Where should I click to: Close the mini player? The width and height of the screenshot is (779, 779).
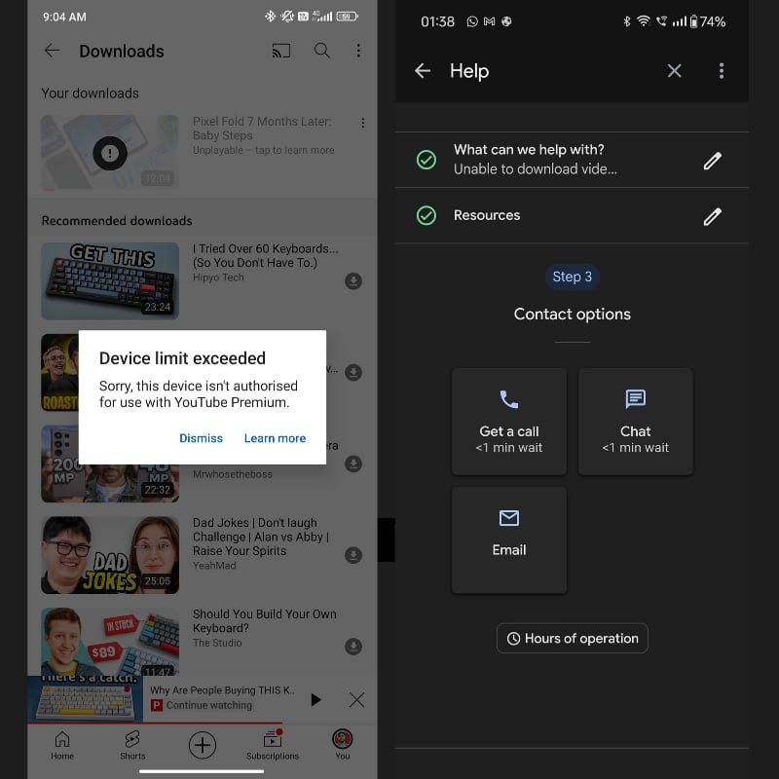[x=356, y=699]
